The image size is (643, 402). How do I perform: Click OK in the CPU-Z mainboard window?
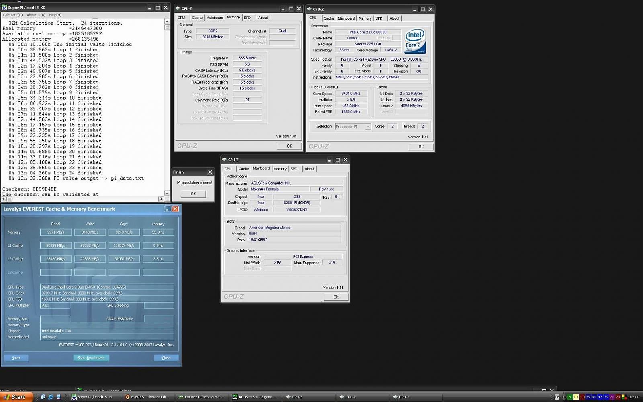[x=336, y=297]
